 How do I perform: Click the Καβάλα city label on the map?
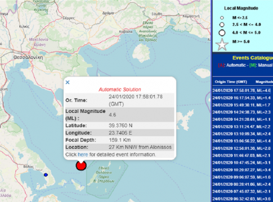click(x=126, y=31)
